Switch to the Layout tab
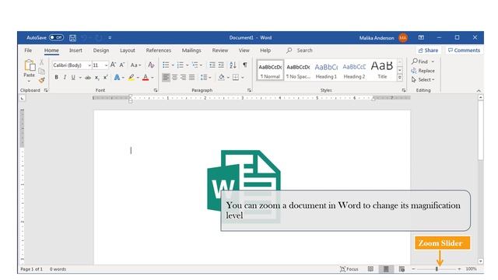The image size is (498, 280). 128,51
